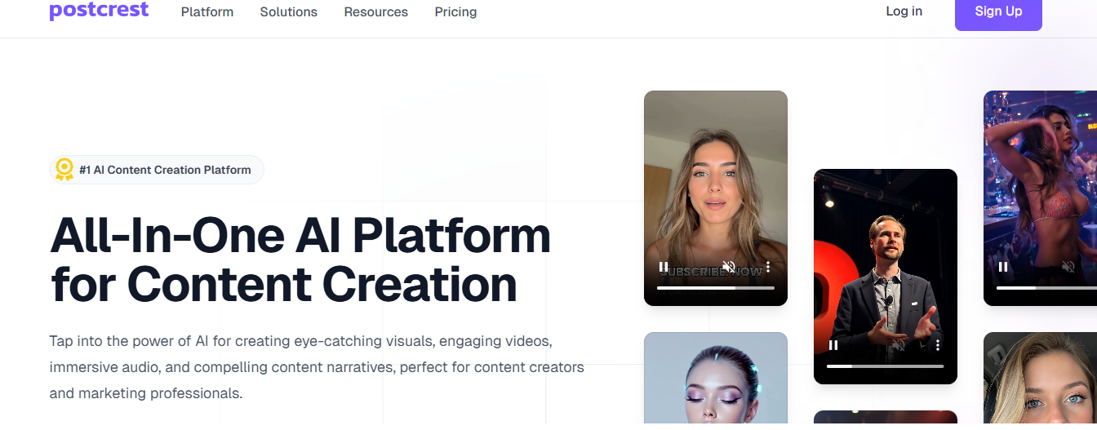The height and width of the screenshot is (430, 1097).
Task: Seek the nightclub dancer video progress bar
Action: (1047, 288)
